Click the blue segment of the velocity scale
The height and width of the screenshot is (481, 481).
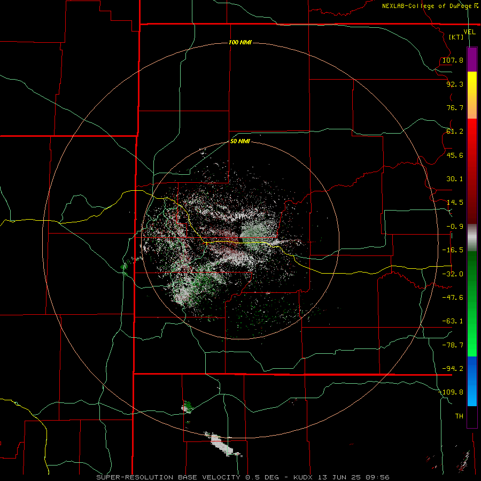pos(472,381)
